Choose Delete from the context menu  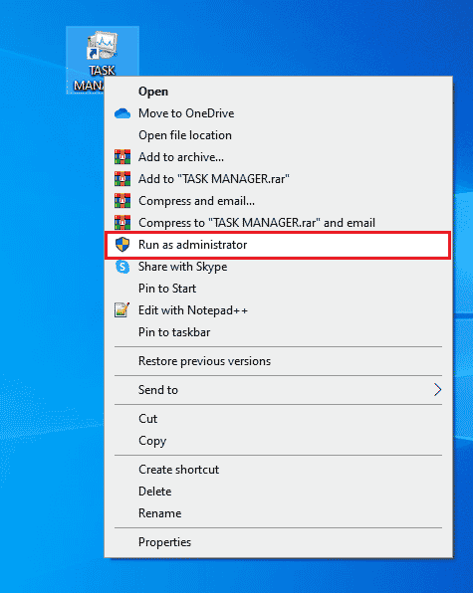(x=279, y=492)
